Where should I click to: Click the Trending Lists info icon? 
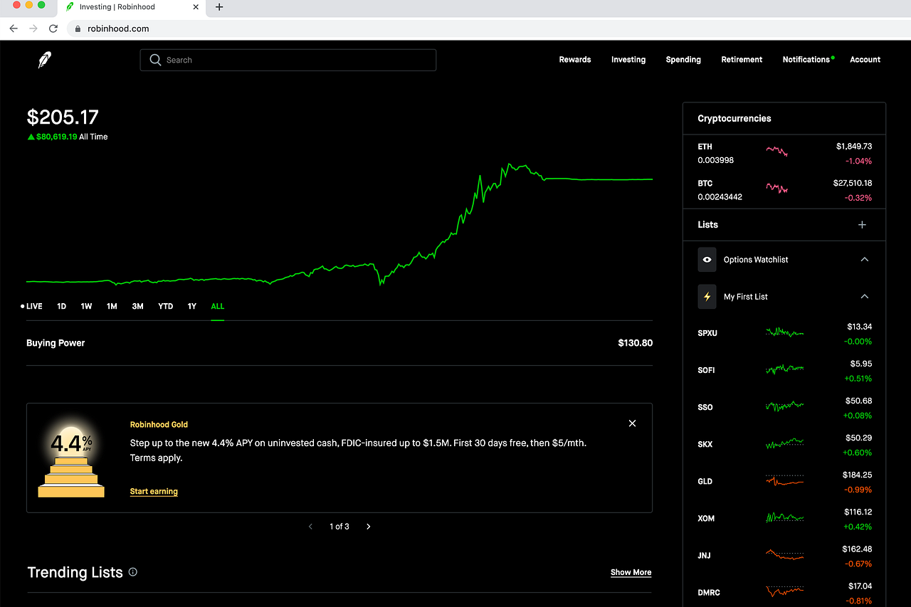[x=133, y=572]
